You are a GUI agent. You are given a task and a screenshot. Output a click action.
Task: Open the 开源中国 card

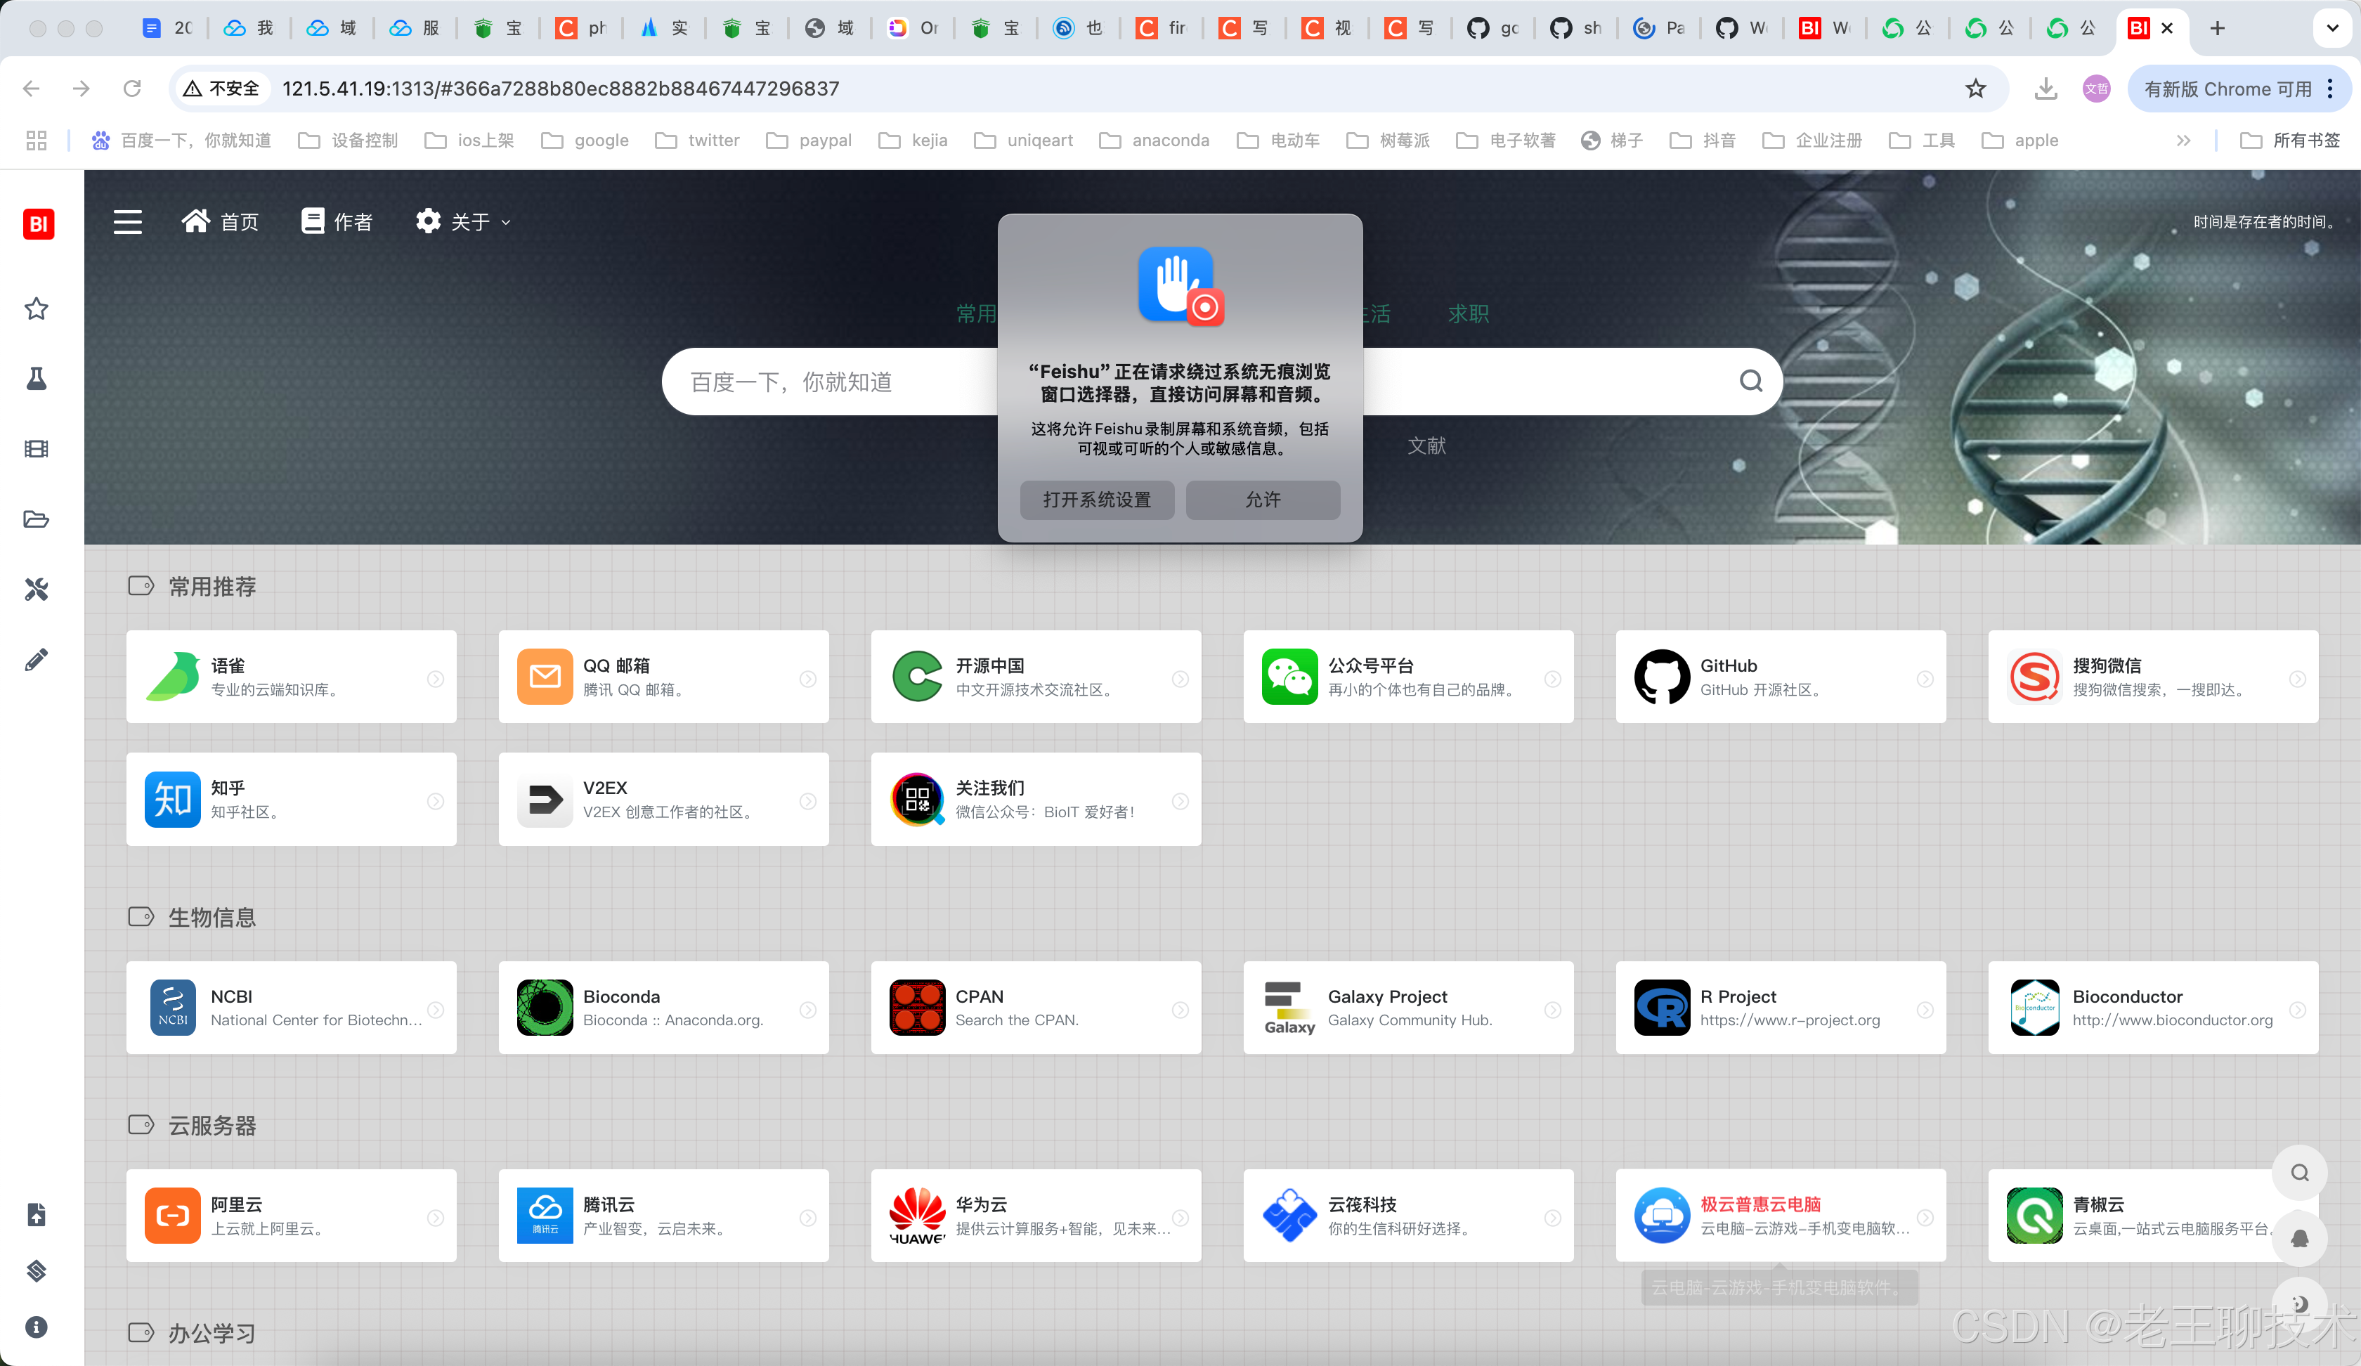pos(1036,677)
